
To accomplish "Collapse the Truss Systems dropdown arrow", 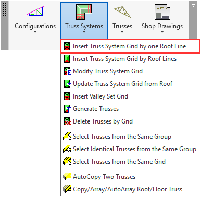I will tap(84, 32).
